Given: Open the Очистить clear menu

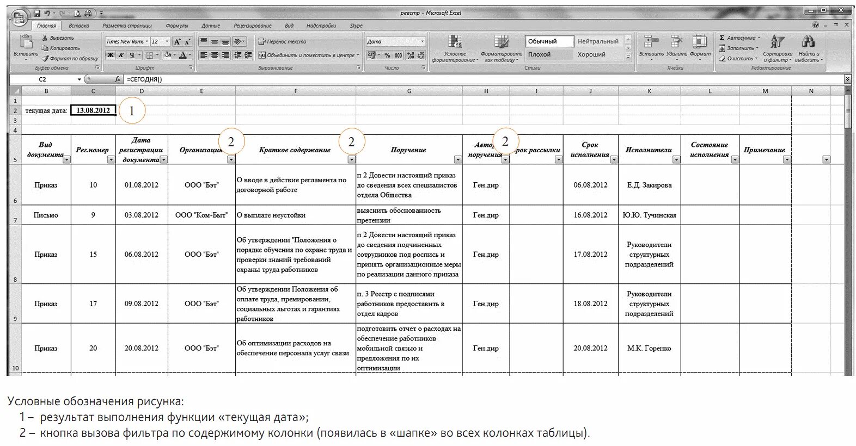Looking at the screenshot, I should (738, 58).
